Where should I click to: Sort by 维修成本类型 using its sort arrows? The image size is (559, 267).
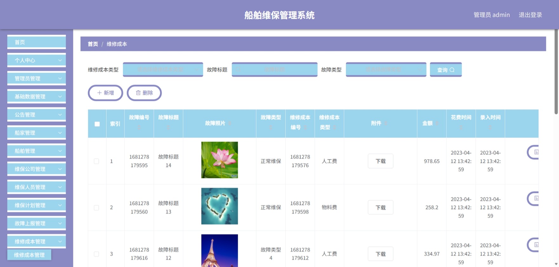pyautogui.click(x=335, y=127)
